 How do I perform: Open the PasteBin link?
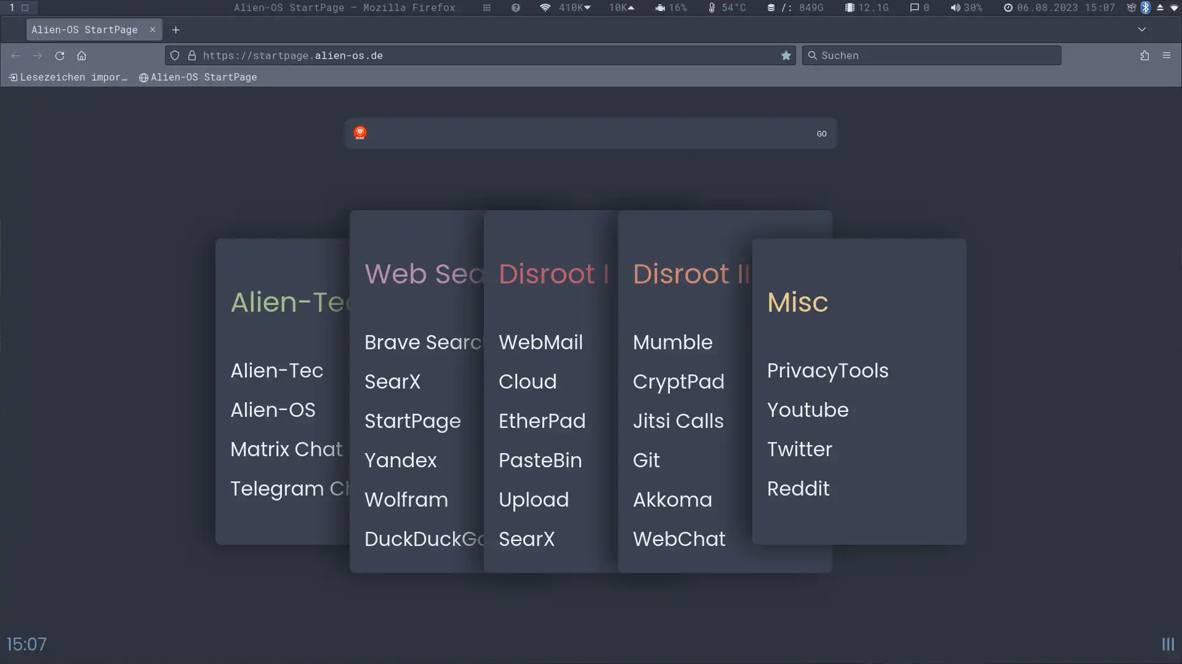[x=540, y=460]
